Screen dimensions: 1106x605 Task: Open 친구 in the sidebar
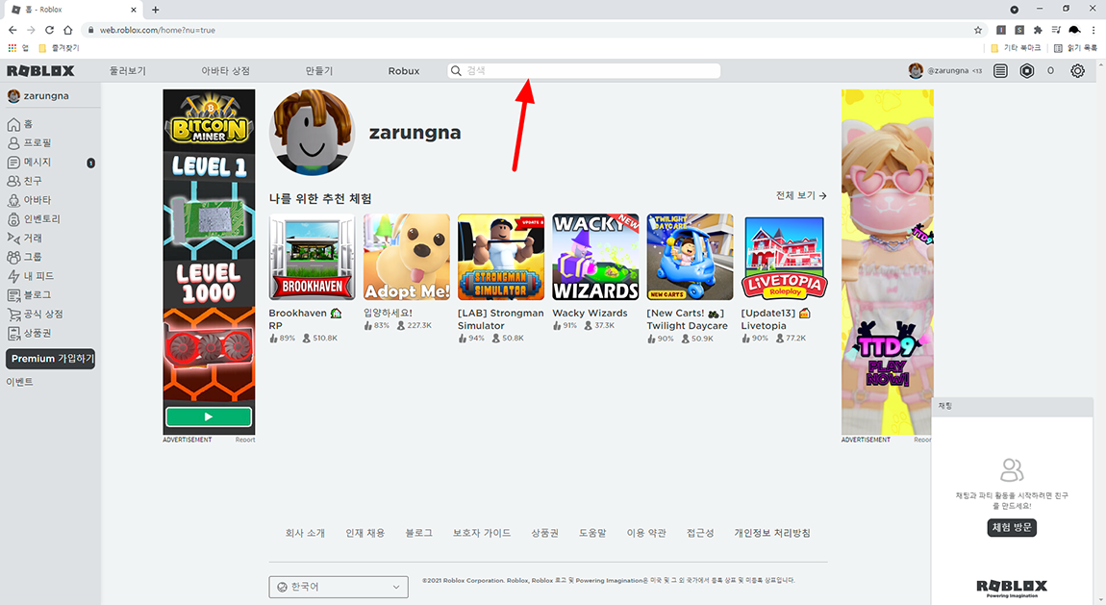25,181
